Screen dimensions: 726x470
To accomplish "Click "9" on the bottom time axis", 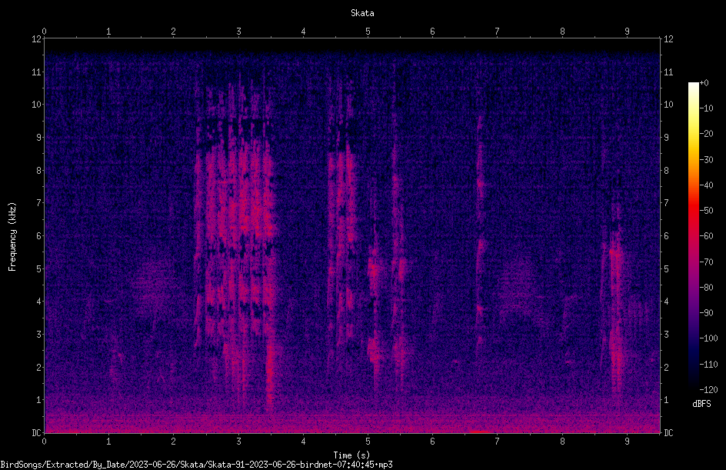I will (x=627, y=442).
